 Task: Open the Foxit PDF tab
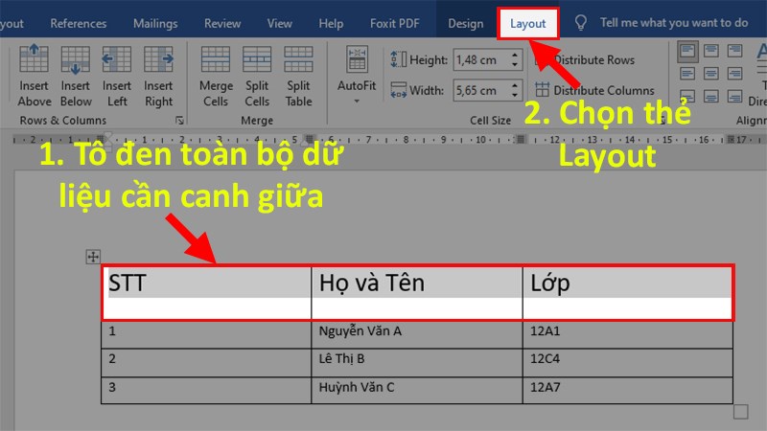click(x=395, y=23)
